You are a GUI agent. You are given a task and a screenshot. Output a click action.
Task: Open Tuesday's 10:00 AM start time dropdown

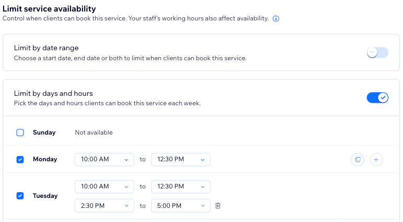[105, 186]
